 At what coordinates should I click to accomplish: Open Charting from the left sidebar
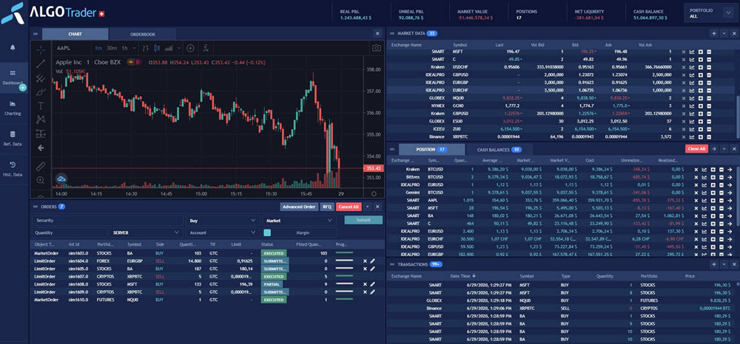[13, 109]
